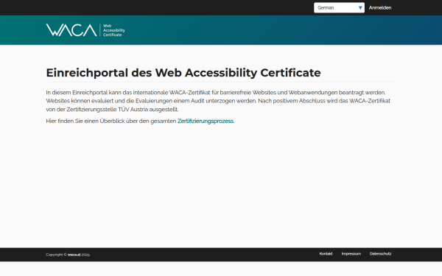Click the Anmelden login link
This screenshot has height=276, width=442.
(x=380, y=7)
